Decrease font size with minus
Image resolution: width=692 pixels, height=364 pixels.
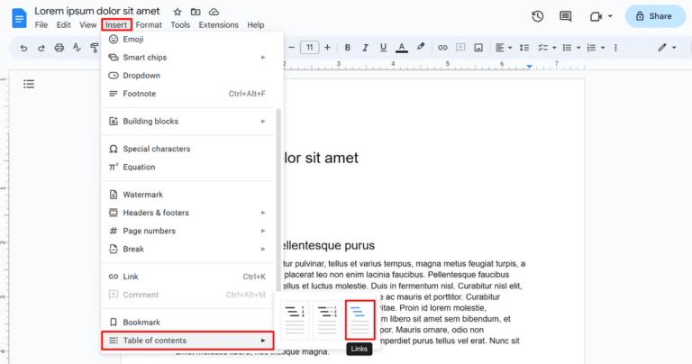(291, 47)
